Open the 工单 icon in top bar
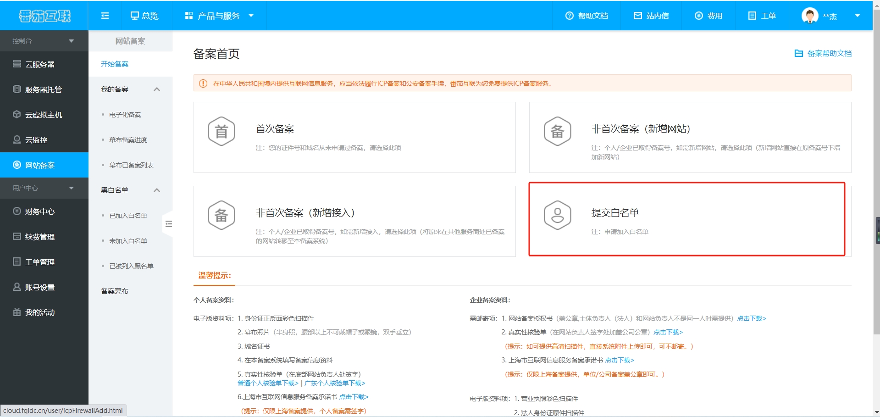The height and width of the screenshot is (417, 880). click(762, 15)
